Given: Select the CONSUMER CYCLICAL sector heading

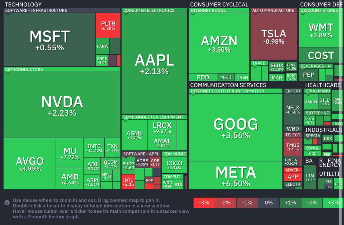Looking at the screenshot, I should click(x=219, y=5).
